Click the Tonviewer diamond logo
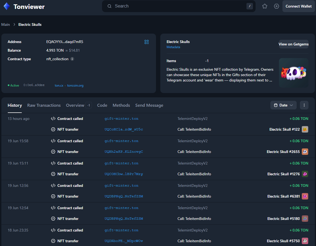The image size is (316, 246). [x=7, y=6]
